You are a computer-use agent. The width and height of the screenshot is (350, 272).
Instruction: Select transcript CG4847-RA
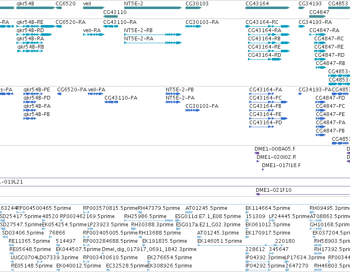(325, 30)
